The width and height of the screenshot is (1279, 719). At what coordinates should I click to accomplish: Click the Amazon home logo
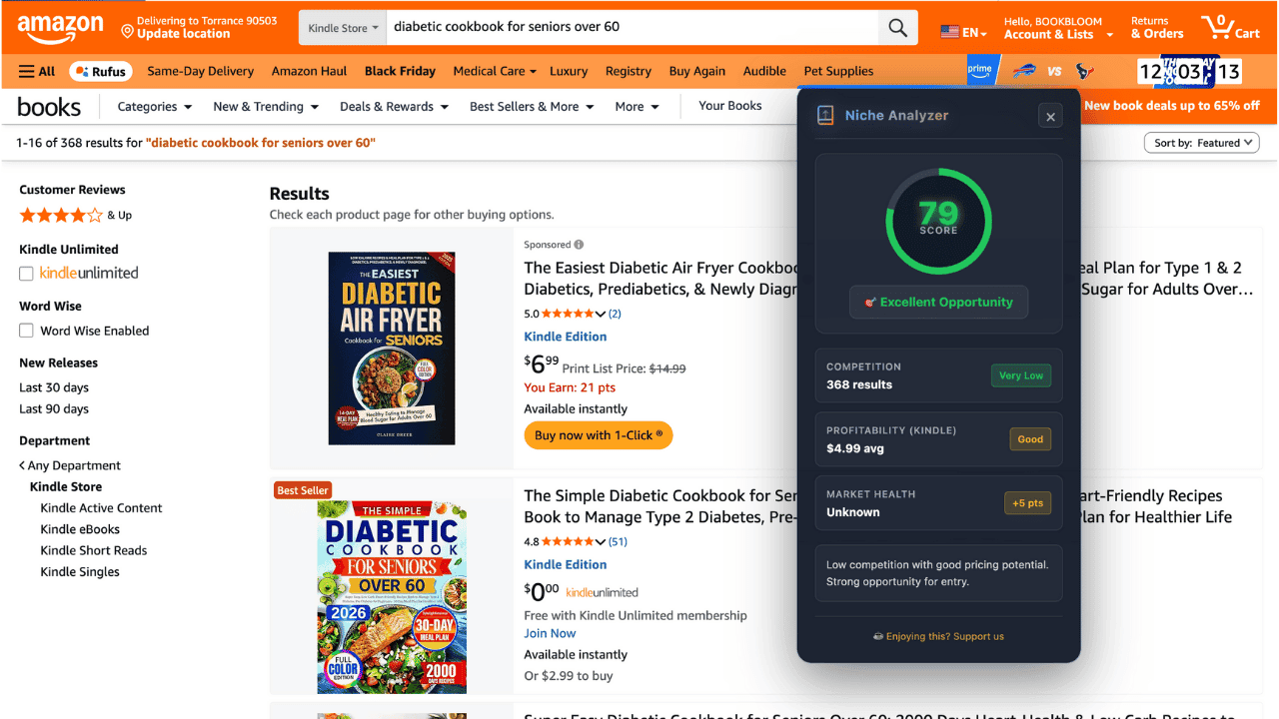coord(60,27)
